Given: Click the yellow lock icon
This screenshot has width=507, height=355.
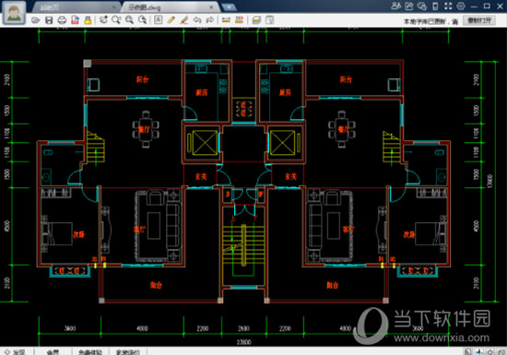Looking at the screenshot, I should (88, 20).
